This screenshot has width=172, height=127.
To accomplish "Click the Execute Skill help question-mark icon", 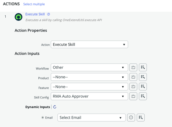I will coord(49,14).
